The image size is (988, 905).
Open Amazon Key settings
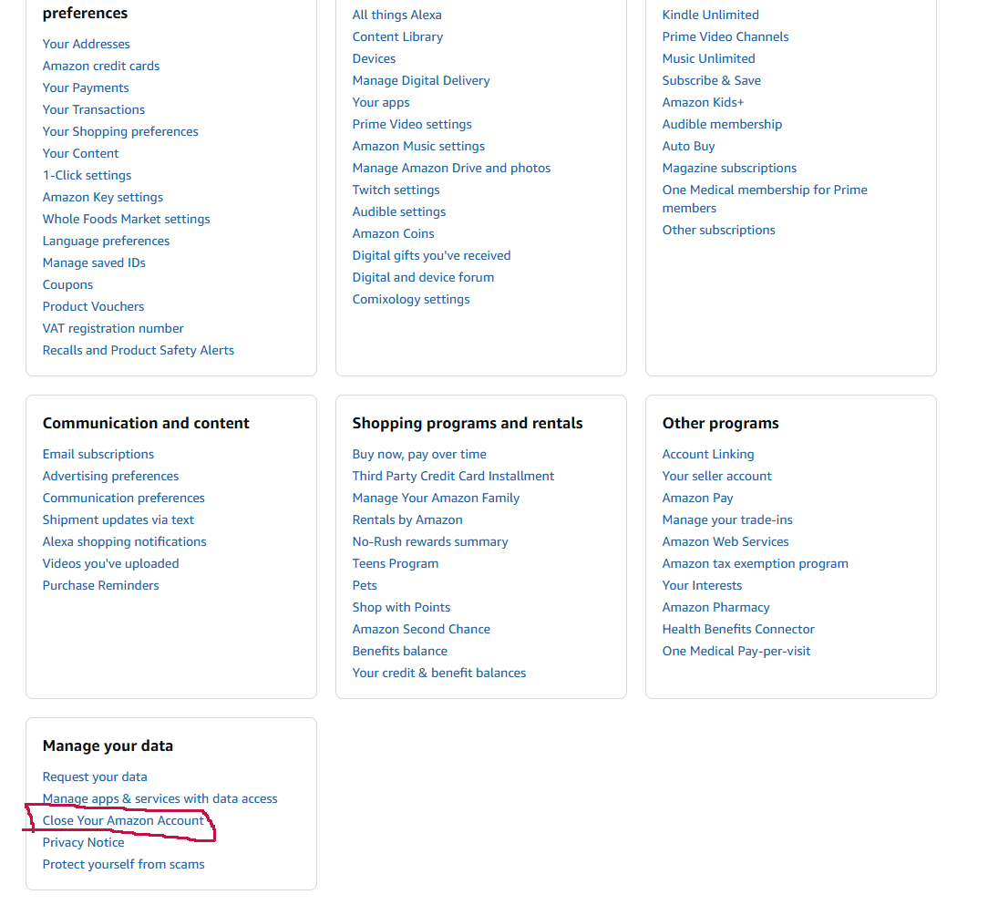pyautogui.click(x=103, y=197)
